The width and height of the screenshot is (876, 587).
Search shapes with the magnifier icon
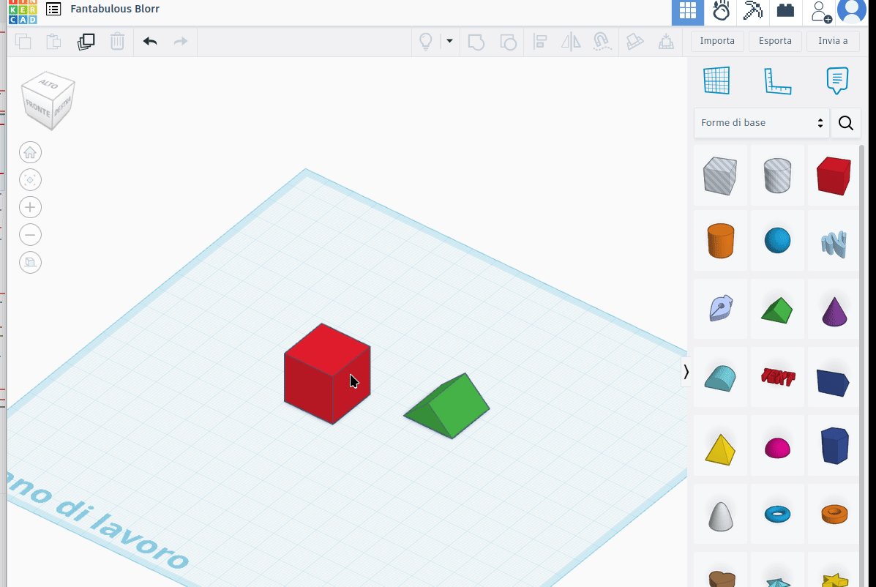click(x=846, y=123)
